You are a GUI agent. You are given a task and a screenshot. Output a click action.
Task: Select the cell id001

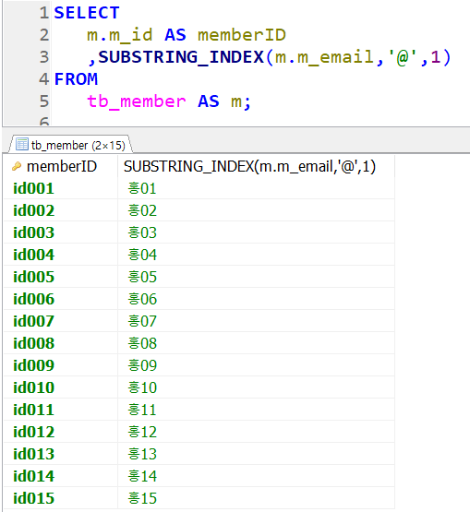[61, 188]
